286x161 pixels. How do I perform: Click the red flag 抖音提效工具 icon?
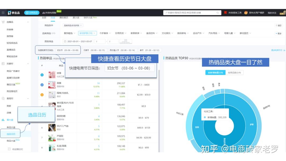(x=225, y=13)
